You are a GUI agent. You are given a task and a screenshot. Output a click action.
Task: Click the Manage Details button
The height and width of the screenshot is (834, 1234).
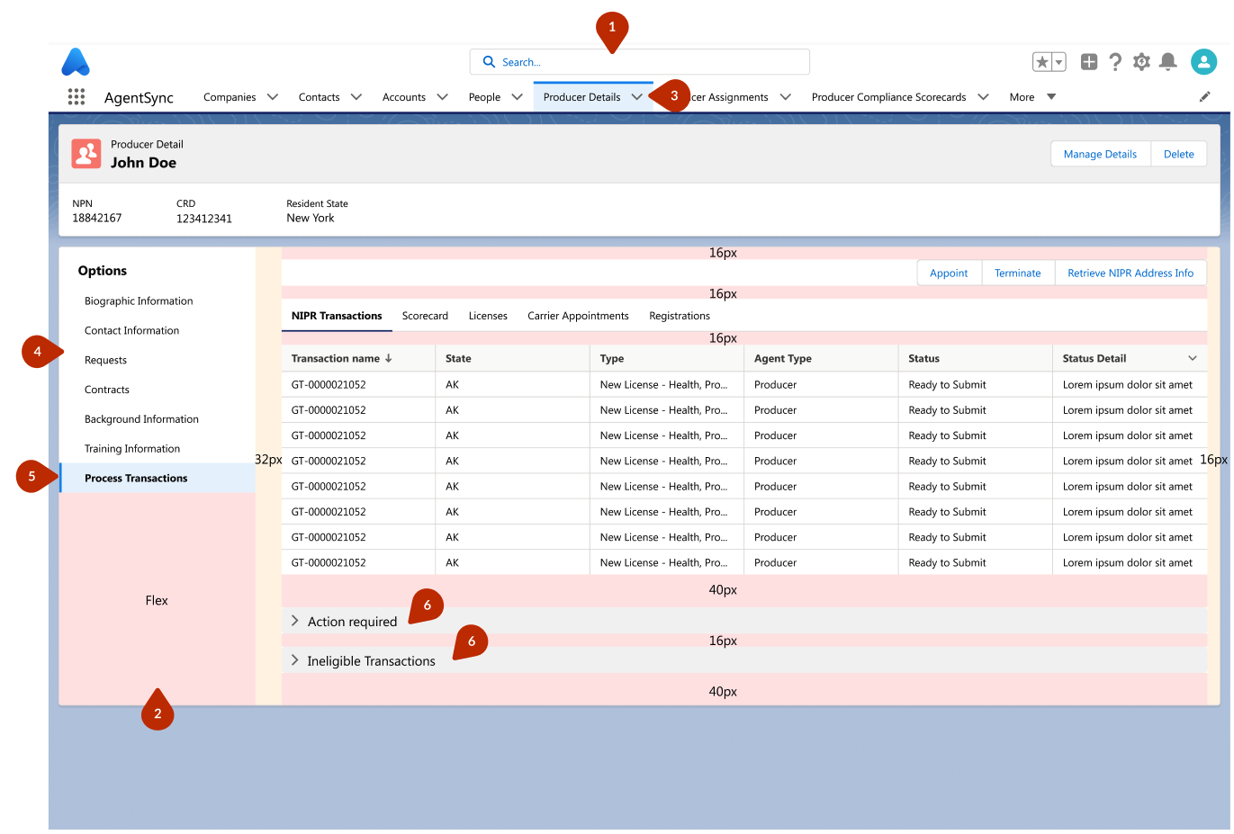pos(1100,154)
